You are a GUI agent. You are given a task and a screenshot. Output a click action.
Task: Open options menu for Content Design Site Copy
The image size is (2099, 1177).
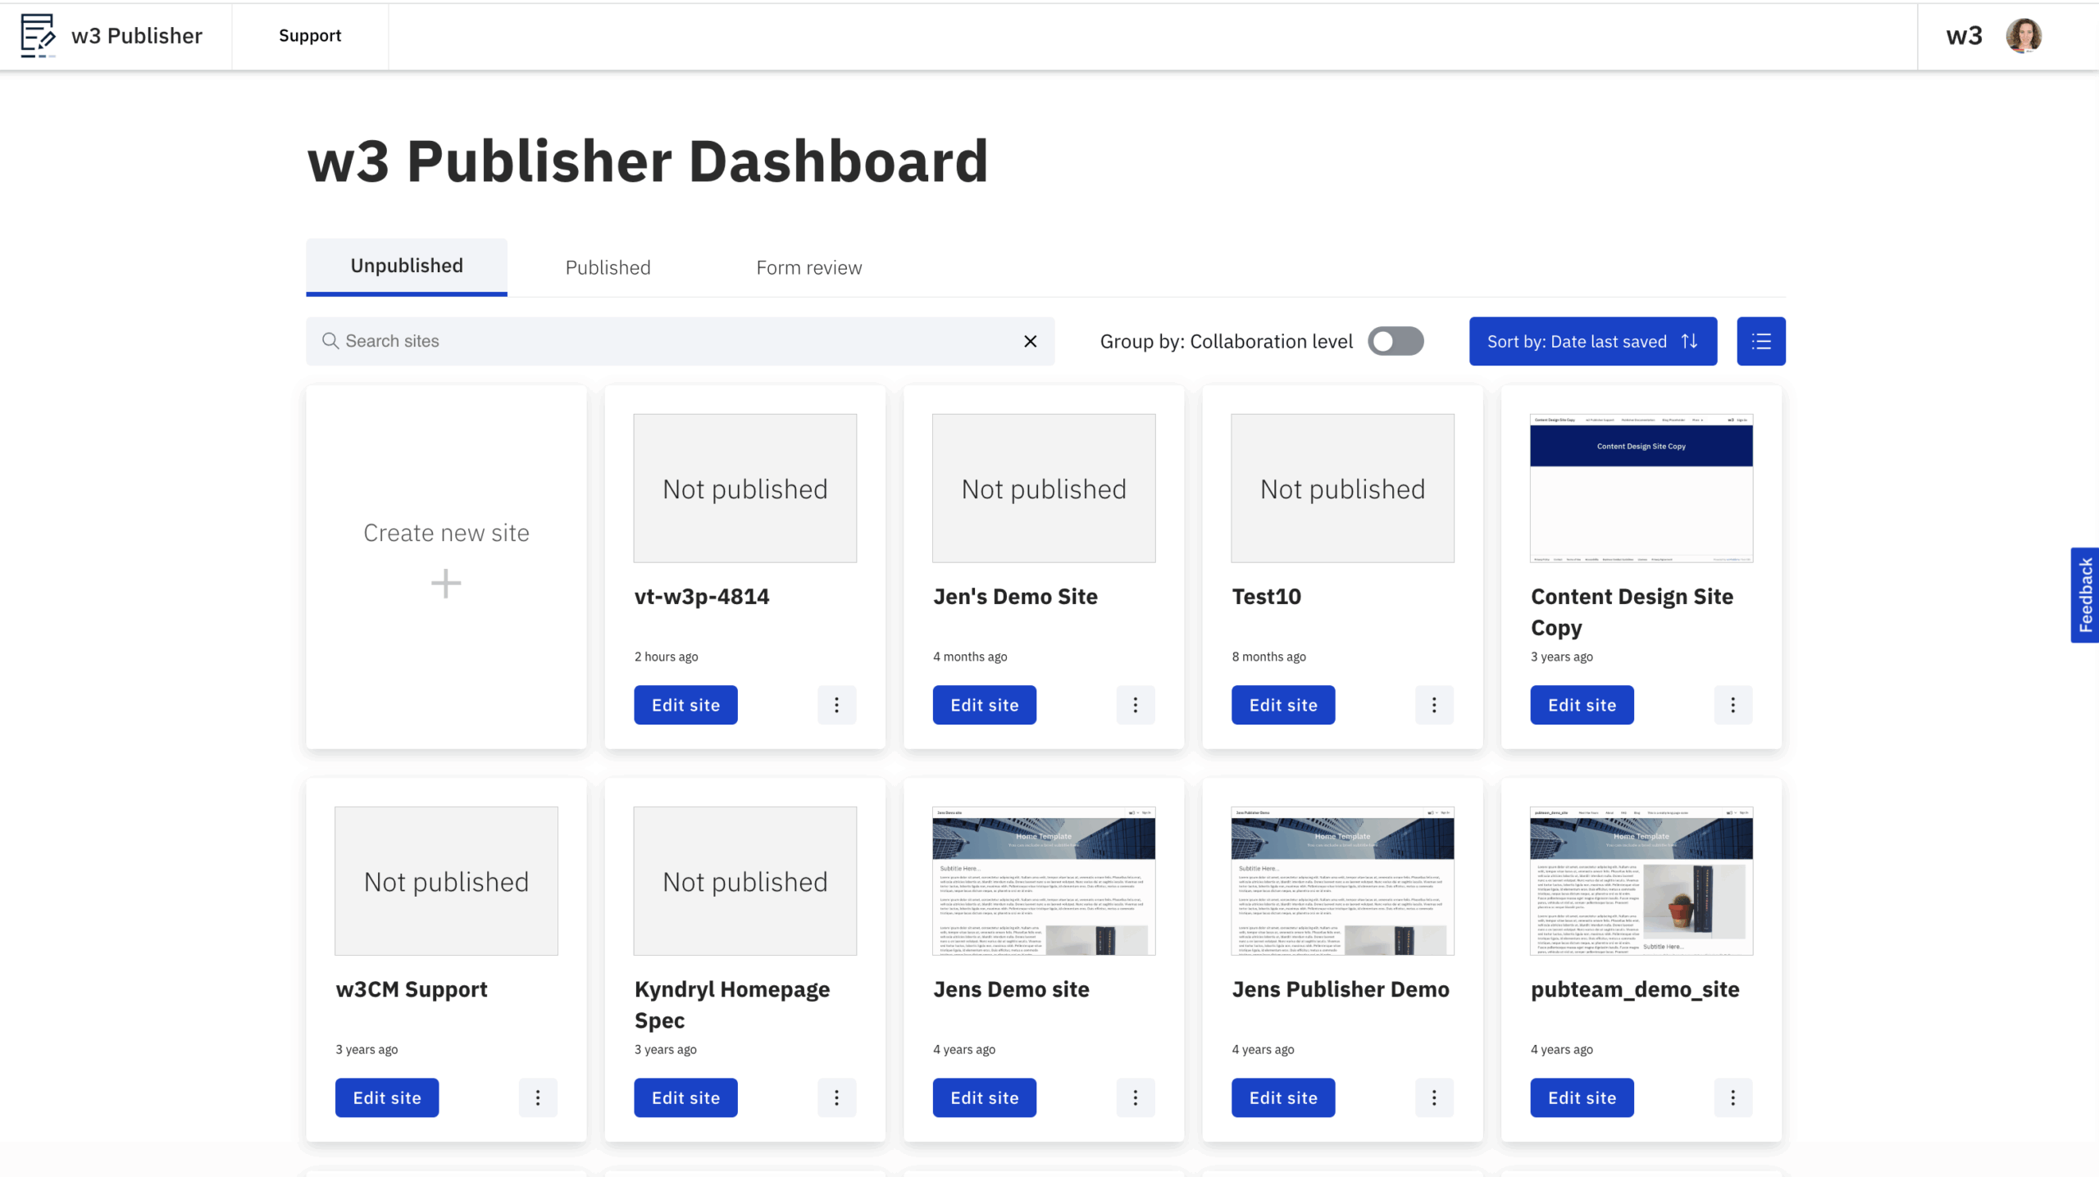[x=1733, y=705]
